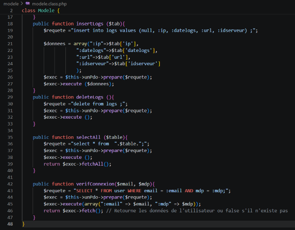This screenshot has width=295, height=230.
Task: Click the $table parameter on line 35
Action: [x=114, y=137]
